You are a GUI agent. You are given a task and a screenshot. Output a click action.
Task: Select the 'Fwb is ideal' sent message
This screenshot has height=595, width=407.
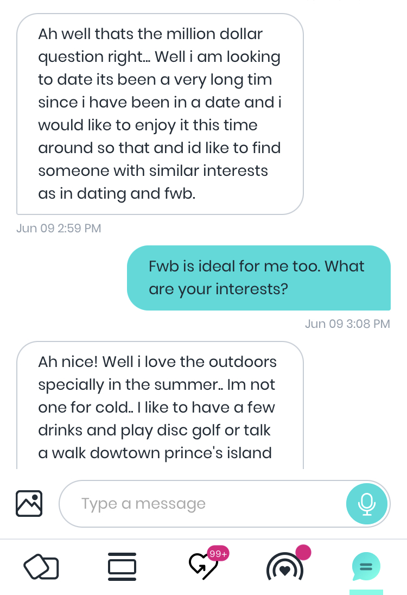(x=259, y=278)
